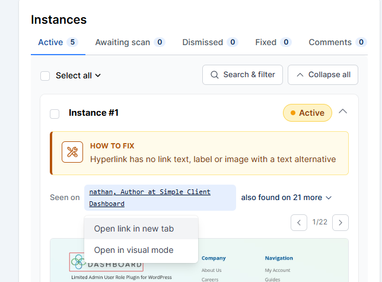Open the Dismissed tab
This screenshot has width=382, height=282.
tap(210, 42)
